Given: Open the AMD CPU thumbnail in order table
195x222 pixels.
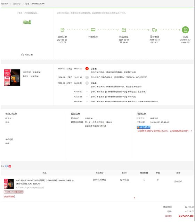Looking at the screenshot, I should tap(9, 184).
